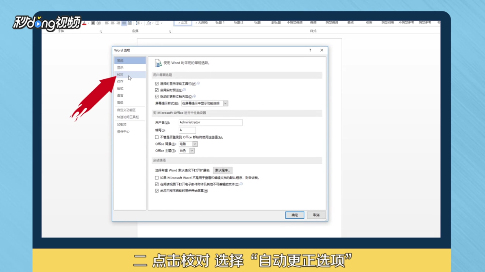The width and height of the screenshot is (485, 272).
Task: Close the Word 选项 dialog
Action: [x=322, y=50]
